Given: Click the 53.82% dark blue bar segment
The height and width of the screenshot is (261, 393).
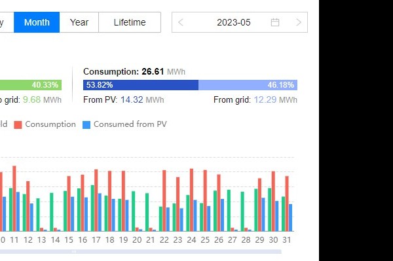Looking at the screenshot, I should [x=141, y=85].
